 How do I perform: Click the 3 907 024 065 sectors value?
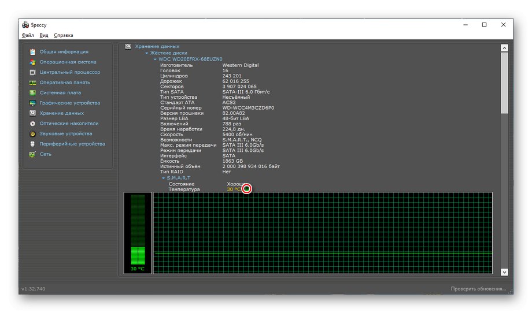click(239, 87)
